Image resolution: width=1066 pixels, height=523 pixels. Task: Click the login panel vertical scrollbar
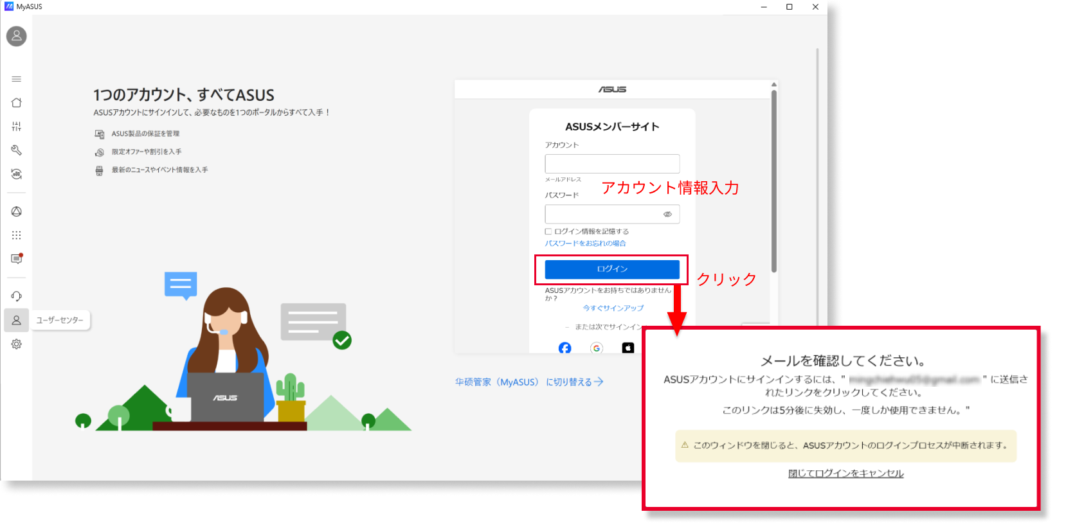coord(774,180)
